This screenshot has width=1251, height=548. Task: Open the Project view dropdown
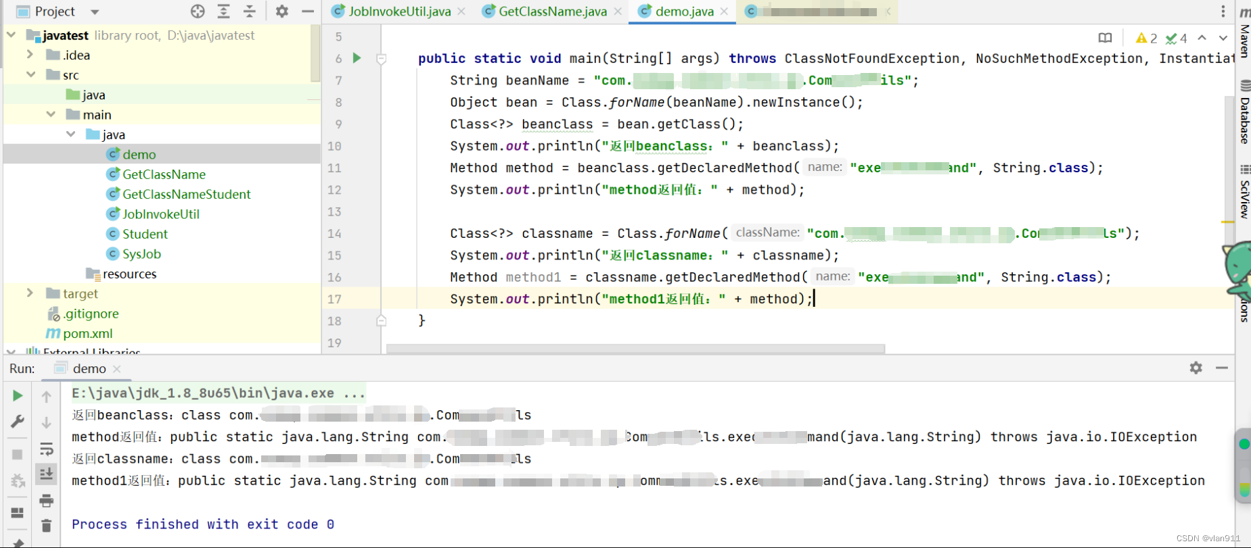(95, 11)
